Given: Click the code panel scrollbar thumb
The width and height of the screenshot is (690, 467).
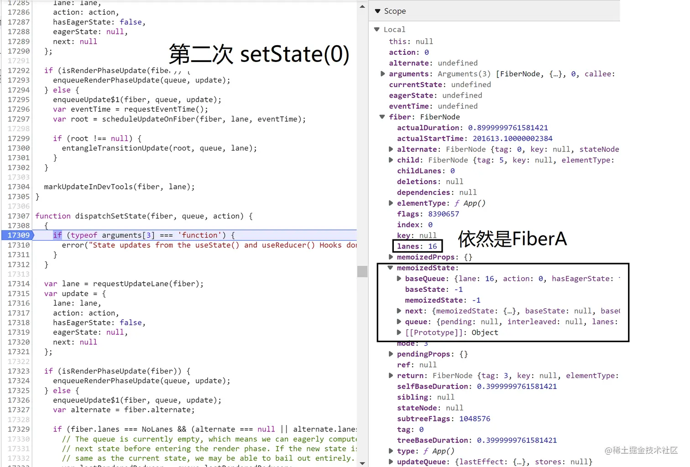Looking at the screenshot, I should point(362,271).
